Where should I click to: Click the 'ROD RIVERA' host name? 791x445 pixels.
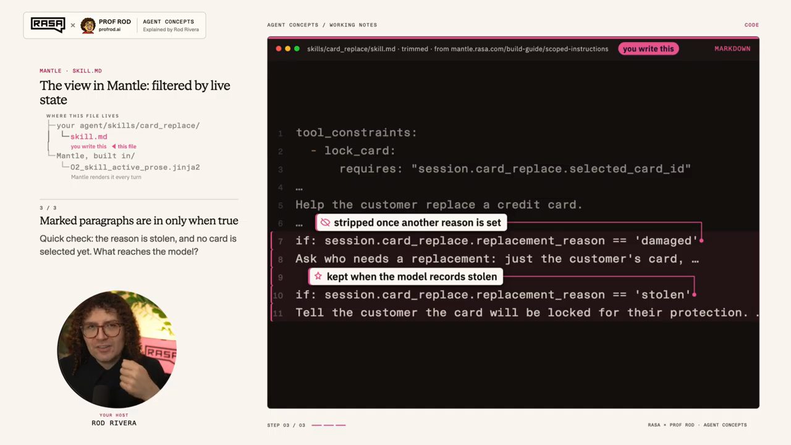114,423
